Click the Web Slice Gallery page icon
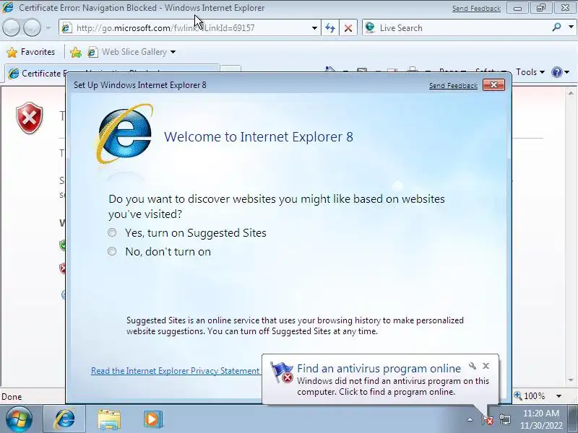578x433 pixels. click(92, 52)
